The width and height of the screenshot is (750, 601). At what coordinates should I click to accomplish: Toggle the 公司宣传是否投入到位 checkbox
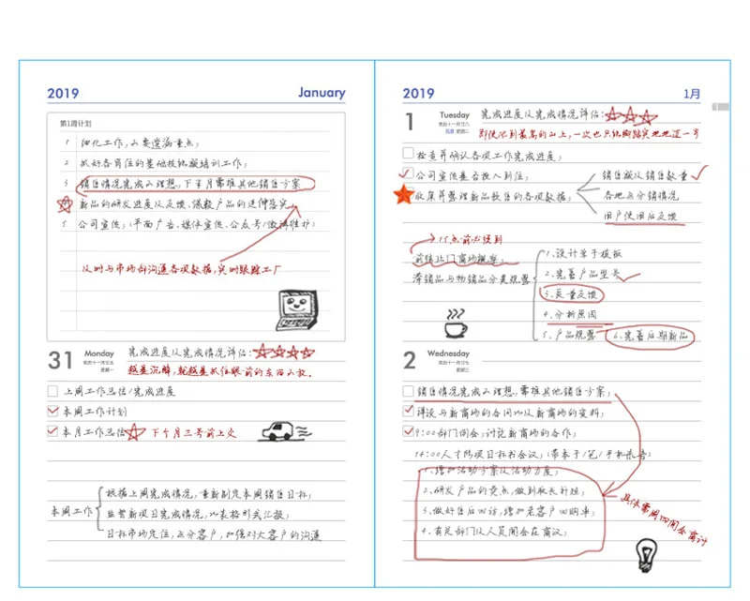(408, 173)
